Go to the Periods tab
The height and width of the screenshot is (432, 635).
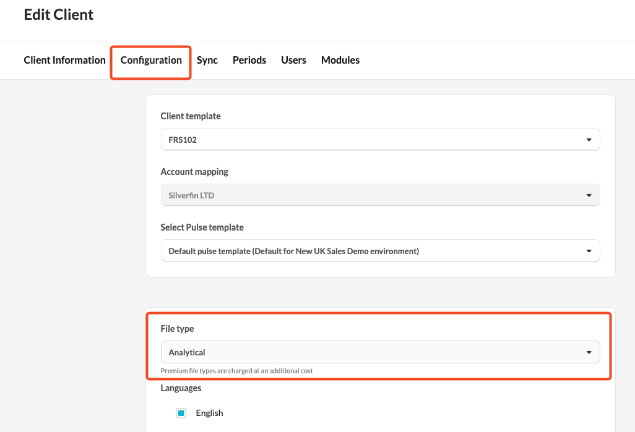pyautogui.click(x=249, y=60)
